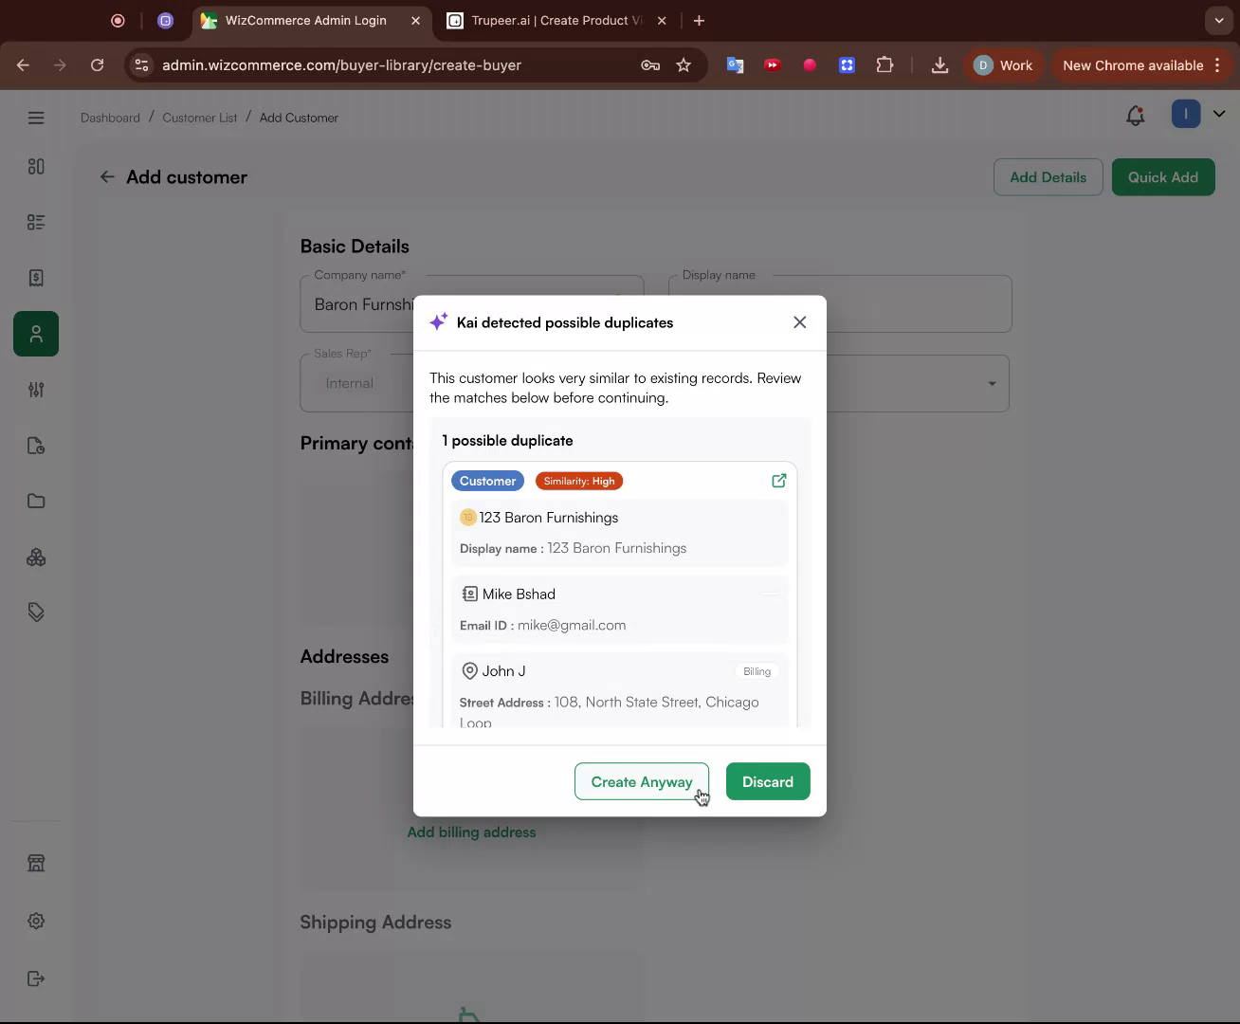Open the document clock icon in sidebar

(x=36, y=446)
